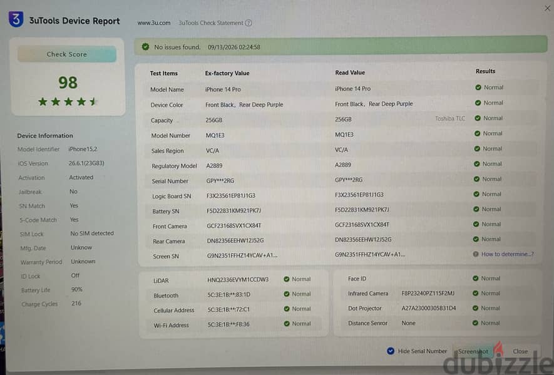Click the Distance Sensor Normal check icon
The height and width of the screenshot is (375, 554).
coord(475,322)
